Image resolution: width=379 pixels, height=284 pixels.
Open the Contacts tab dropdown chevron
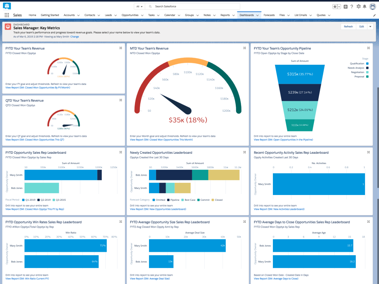(x=99, y=15)
